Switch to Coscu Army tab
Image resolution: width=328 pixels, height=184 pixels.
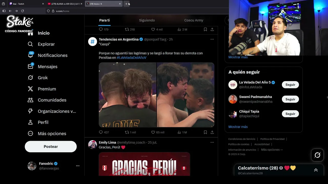194,20
